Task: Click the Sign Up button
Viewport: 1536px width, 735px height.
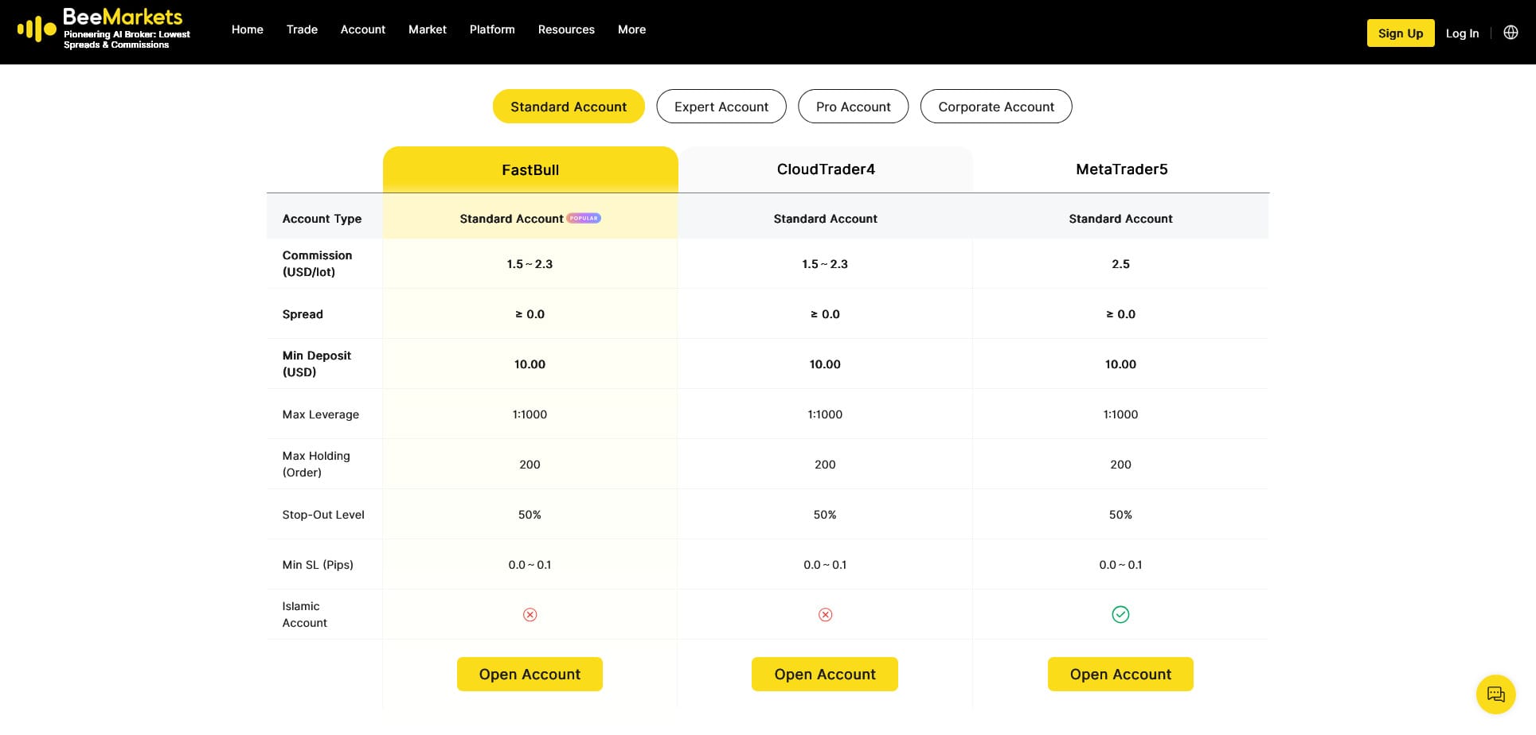Action: (1401, 33)
